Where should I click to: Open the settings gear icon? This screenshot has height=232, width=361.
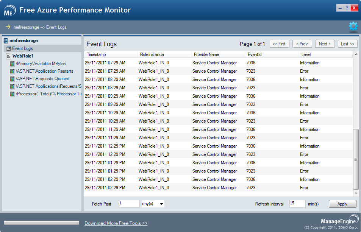(353, 27)
